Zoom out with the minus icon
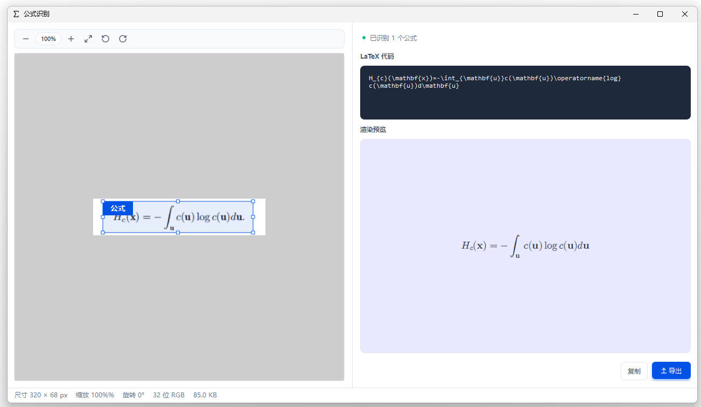Image resolution: width=701 pixels, height=407 pixels. point(26,39)
